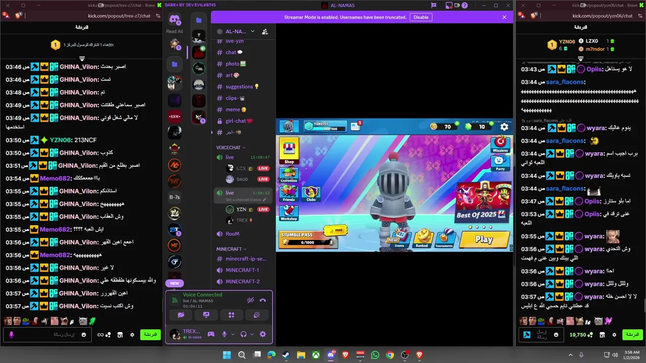646x363 pixels.
Task: Turn on camera in Discord voice panel
Action: [181, 315]
